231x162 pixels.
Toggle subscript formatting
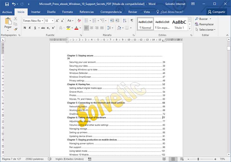coord(48,28)
